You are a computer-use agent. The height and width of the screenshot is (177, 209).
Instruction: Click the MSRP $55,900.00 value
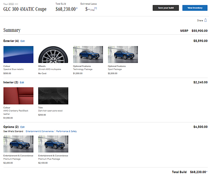[x=199, y=31]
